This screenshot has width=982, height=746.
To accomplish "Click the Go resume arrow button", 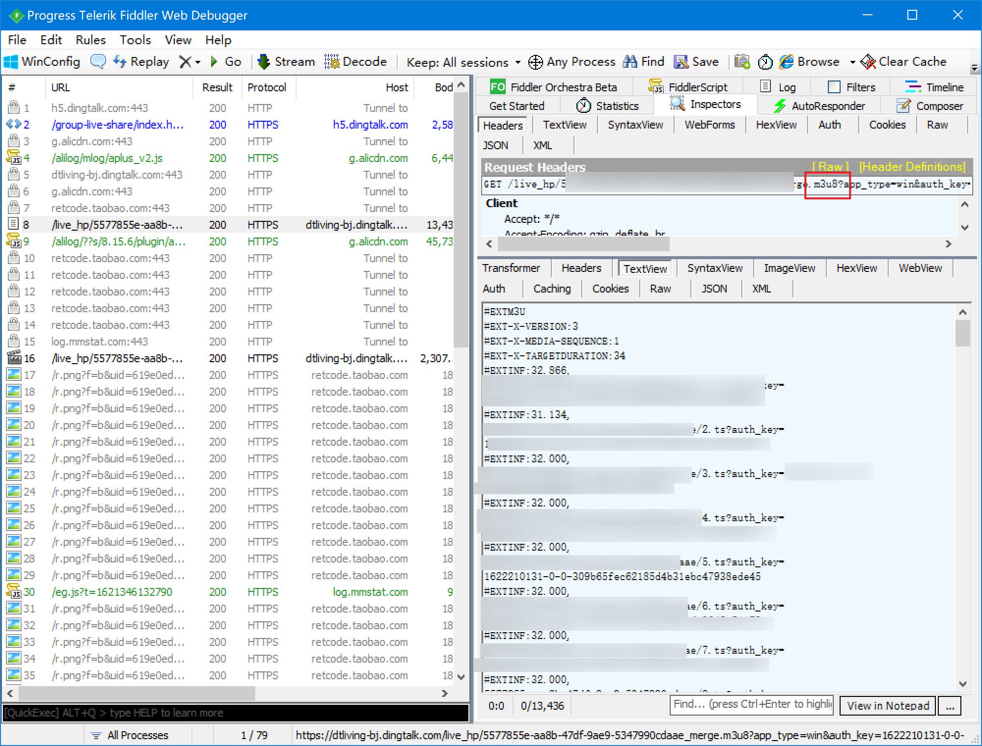I will click(x=225, y=62).
